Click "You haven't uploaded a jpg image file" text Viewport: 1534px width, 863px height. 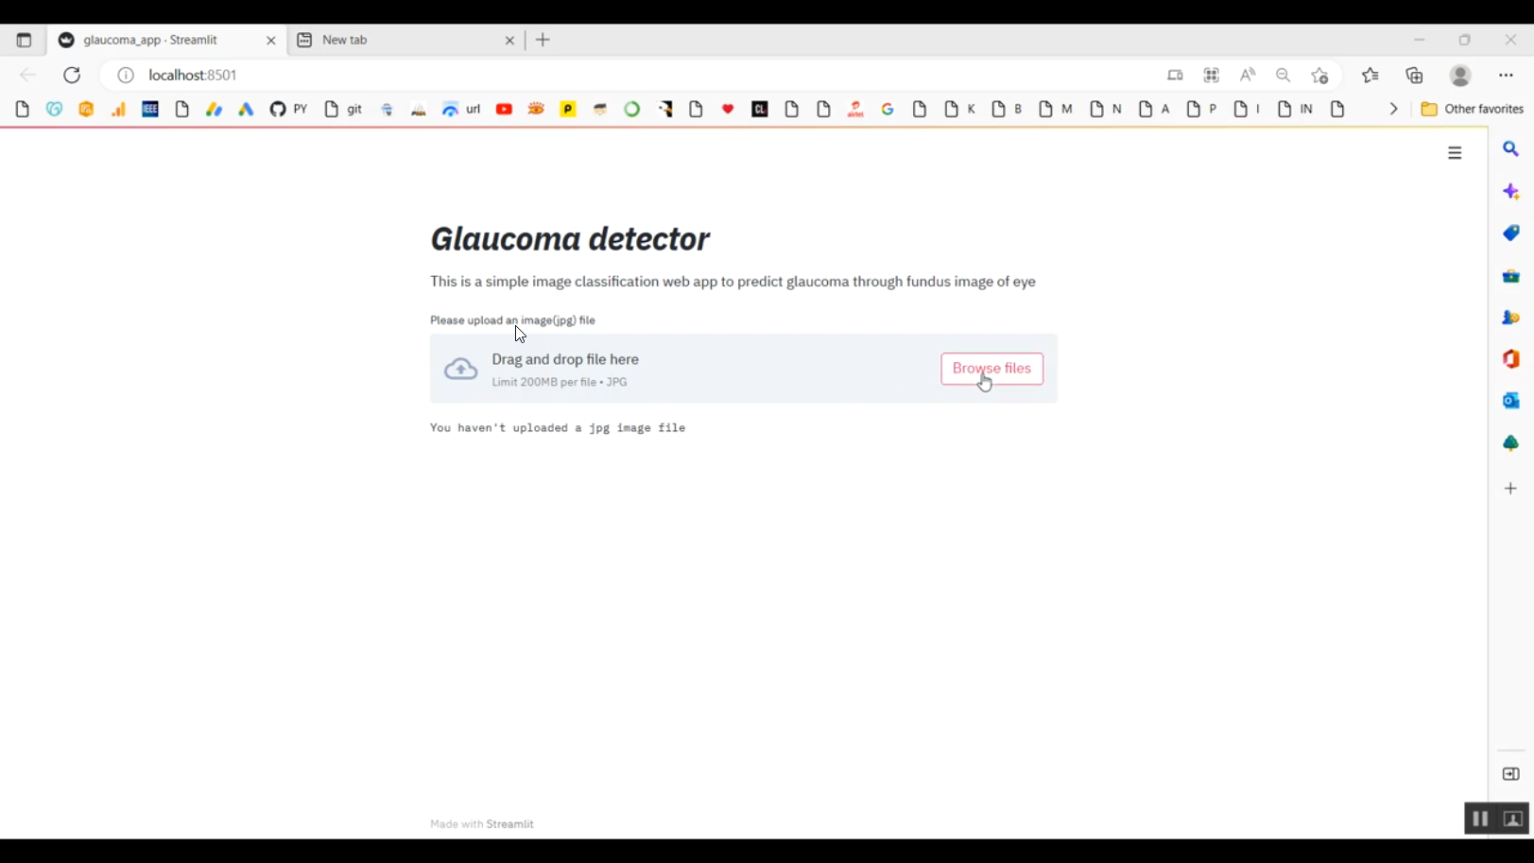click(558, 428)
